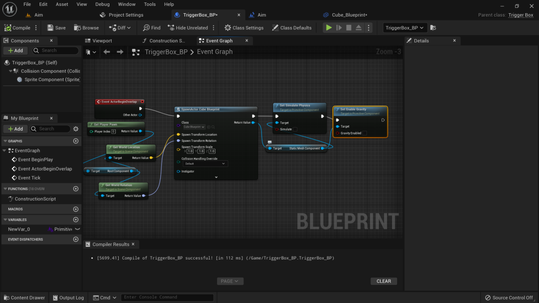Click Add in My Blueprint panel
The image size is (539, 303).
click(16, 129)
